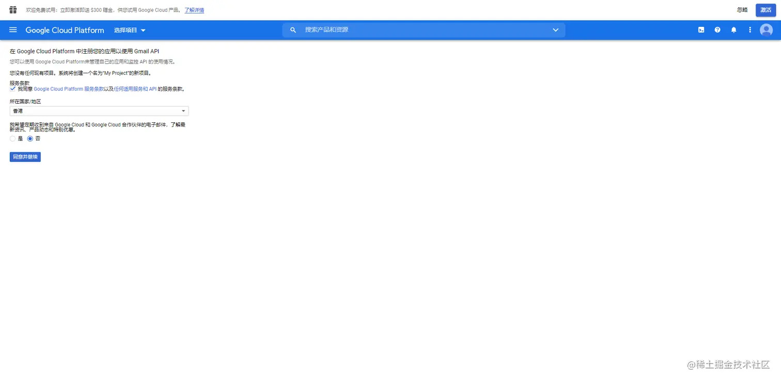This screenshot has width=781, height=381.
Task: Focus the 搜索产品和资源 search field
Action: (x=424, y=30)
